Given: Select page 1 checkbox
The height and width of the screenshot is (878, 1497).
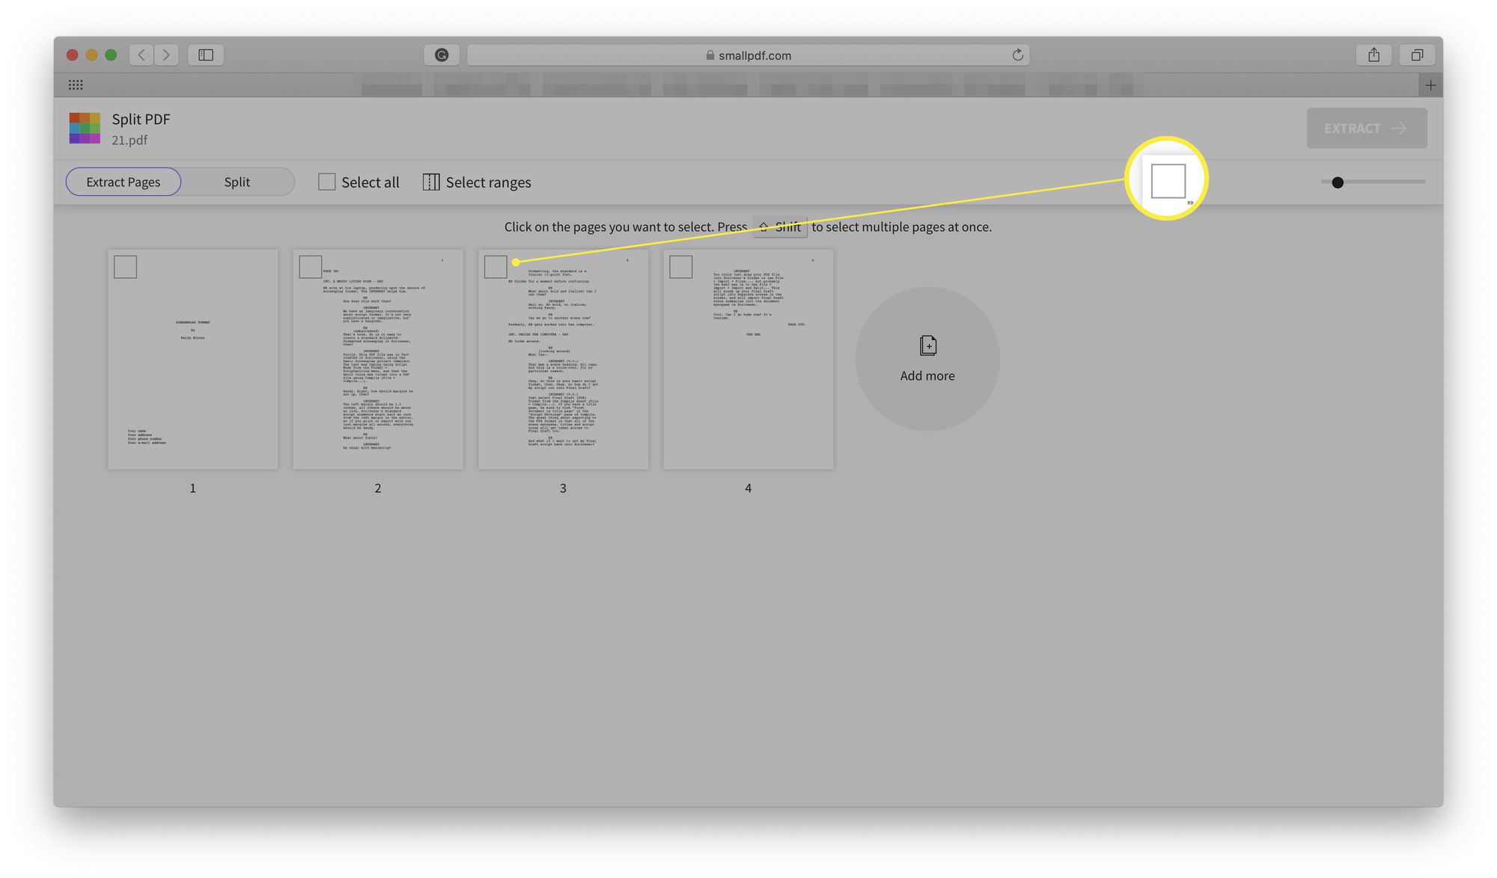Looking at the screenshot, I should (124, 266).
